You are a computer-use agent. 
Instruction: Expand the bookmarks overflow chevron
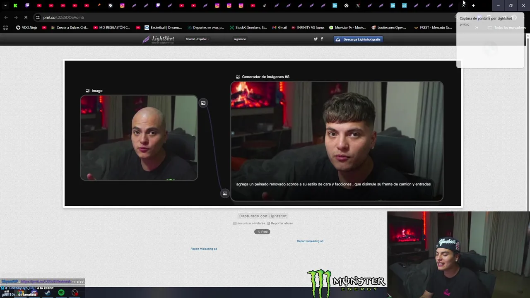pos(477,28)
